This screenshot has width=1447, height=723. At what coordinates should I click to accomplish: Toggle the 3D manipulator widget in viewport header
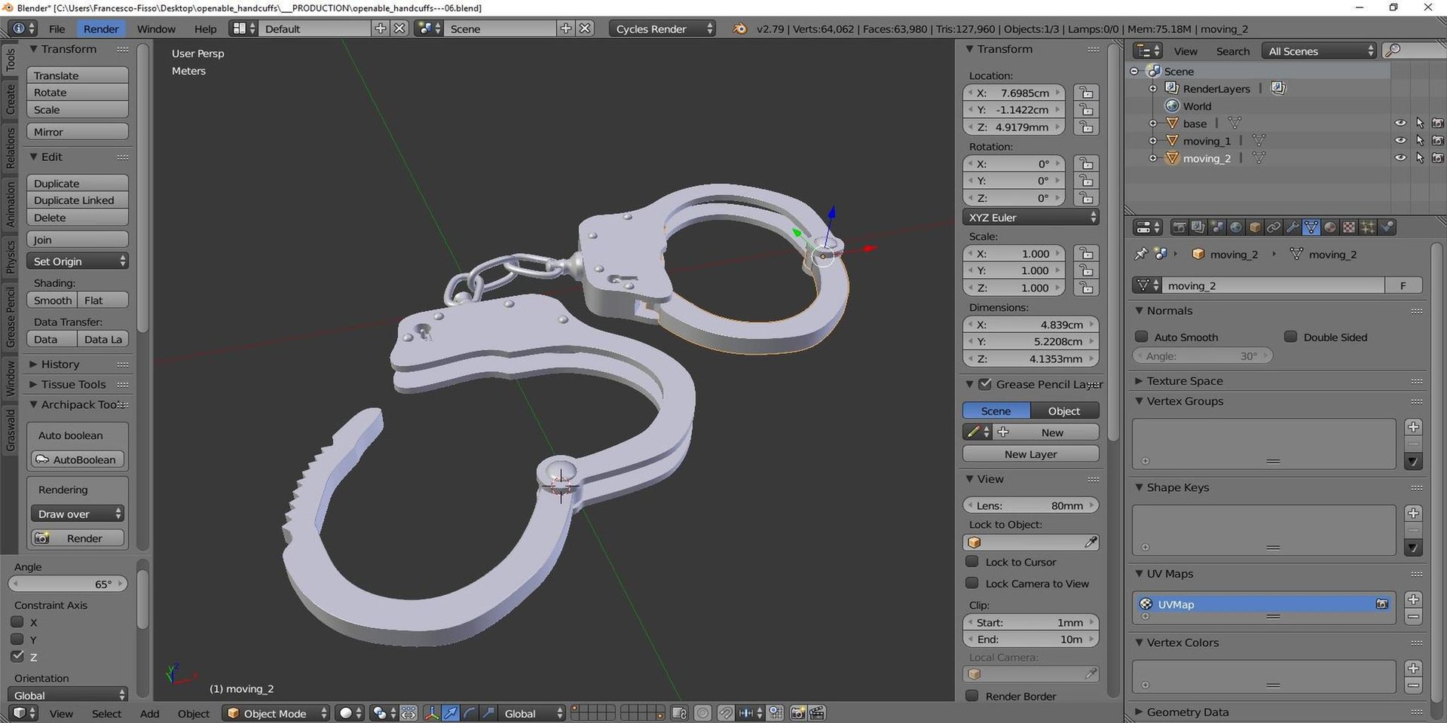(432, 713)
